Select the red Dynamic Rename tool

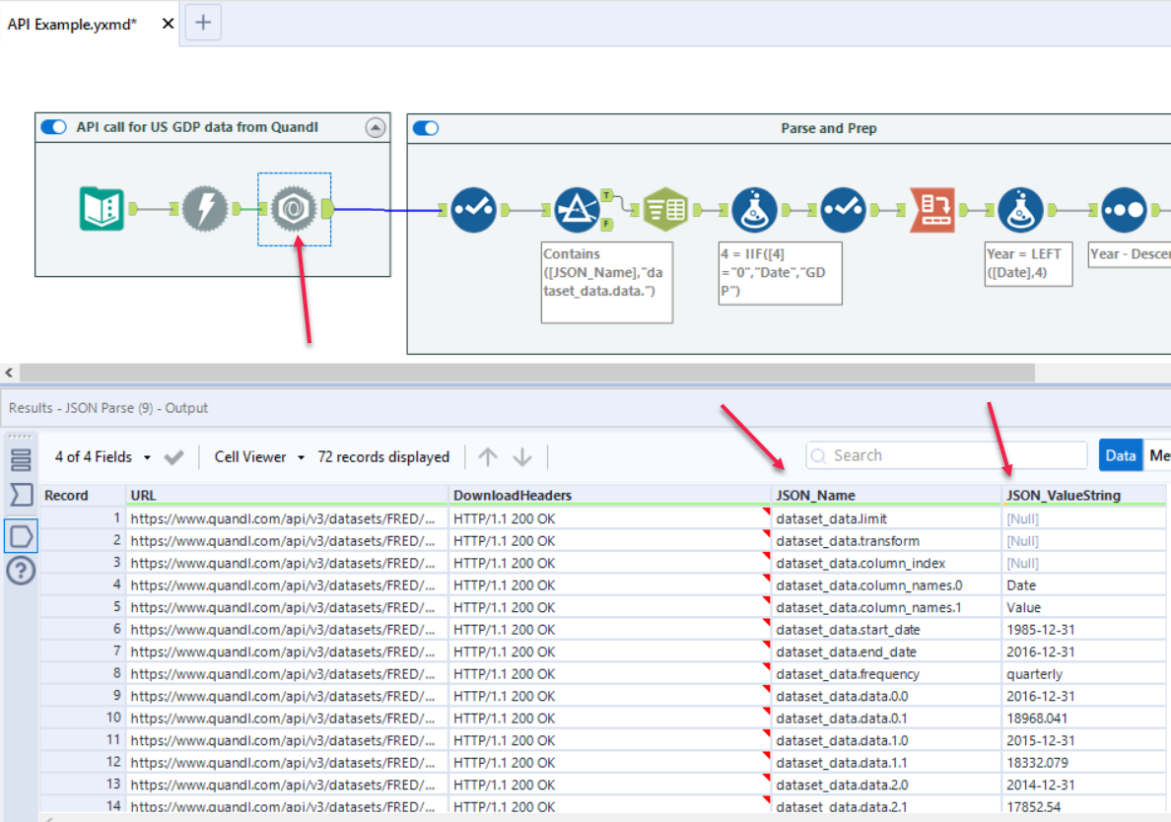click(931, 209)
